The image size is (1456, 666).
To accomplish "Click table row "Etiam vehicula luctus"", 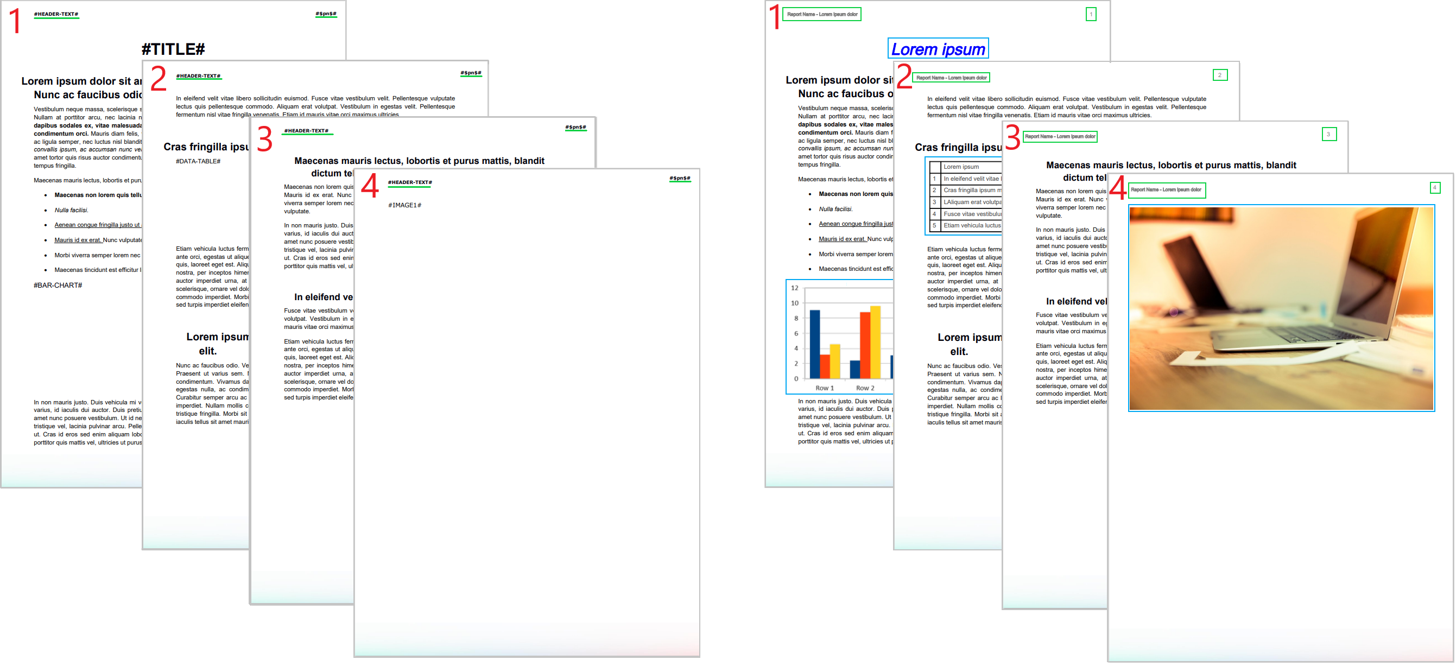I will tap(965, 225).
